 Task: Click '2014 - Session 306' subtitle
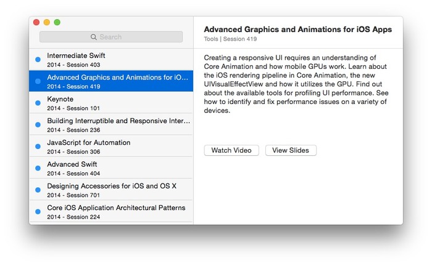[x=73, y=151]
